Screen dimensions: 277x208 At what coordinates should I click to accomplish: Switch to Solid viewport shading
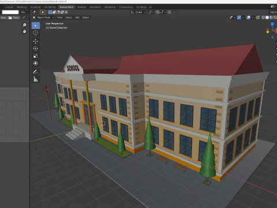pos(267,17)
